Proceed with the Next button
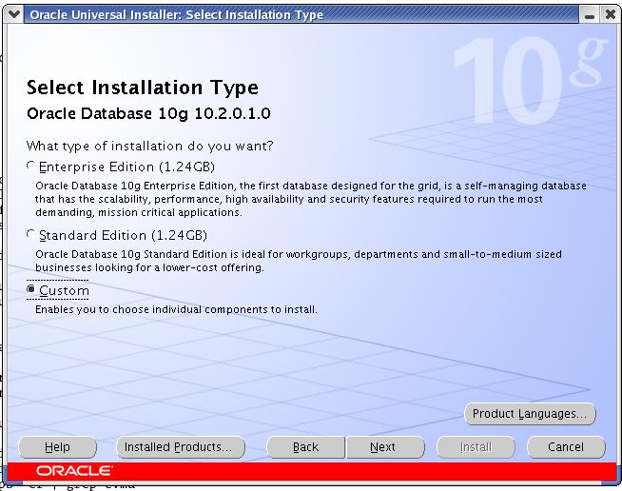622x491 pixels. 385,447
